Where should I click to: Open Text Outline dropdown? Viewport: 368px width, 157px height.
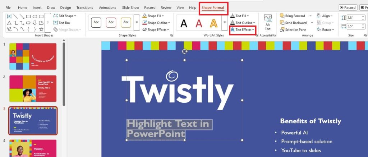(x=243, y=23)
